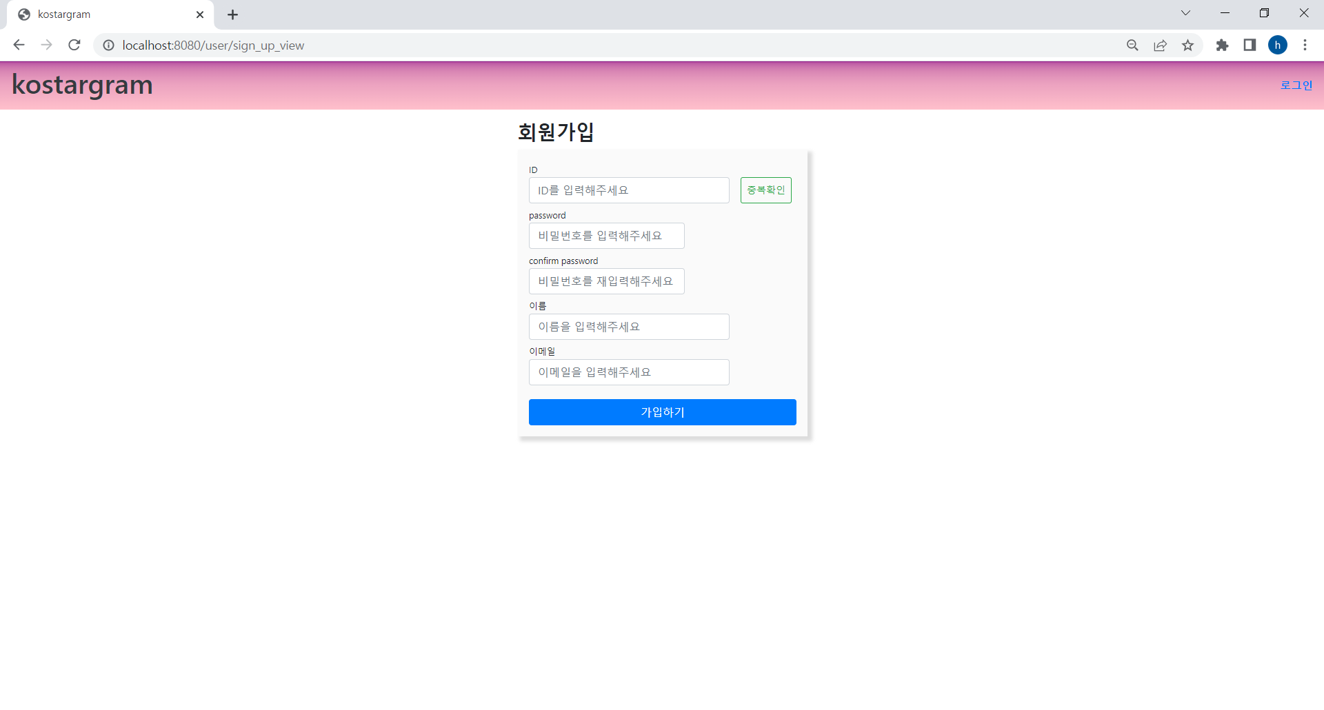The image size is (1324, 710).
Task: Open the browser extensions icon
Action: (1223, 45)
